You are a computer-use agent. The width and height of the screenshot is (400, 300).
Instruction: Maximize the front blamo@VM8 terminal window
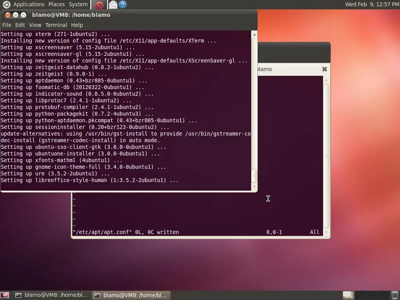(23, 15)
